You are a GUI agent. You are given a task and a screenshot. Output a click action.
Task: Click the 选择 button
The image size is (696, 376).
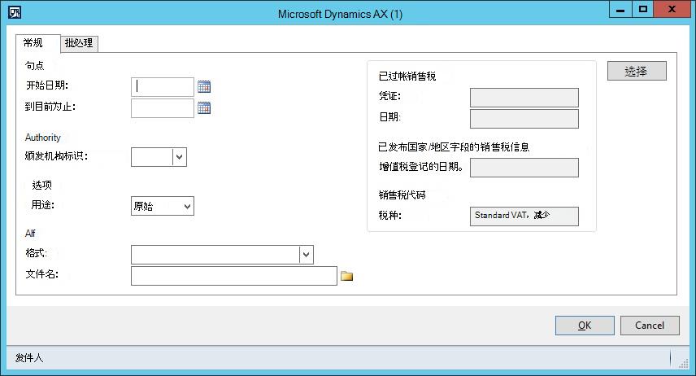637,71
